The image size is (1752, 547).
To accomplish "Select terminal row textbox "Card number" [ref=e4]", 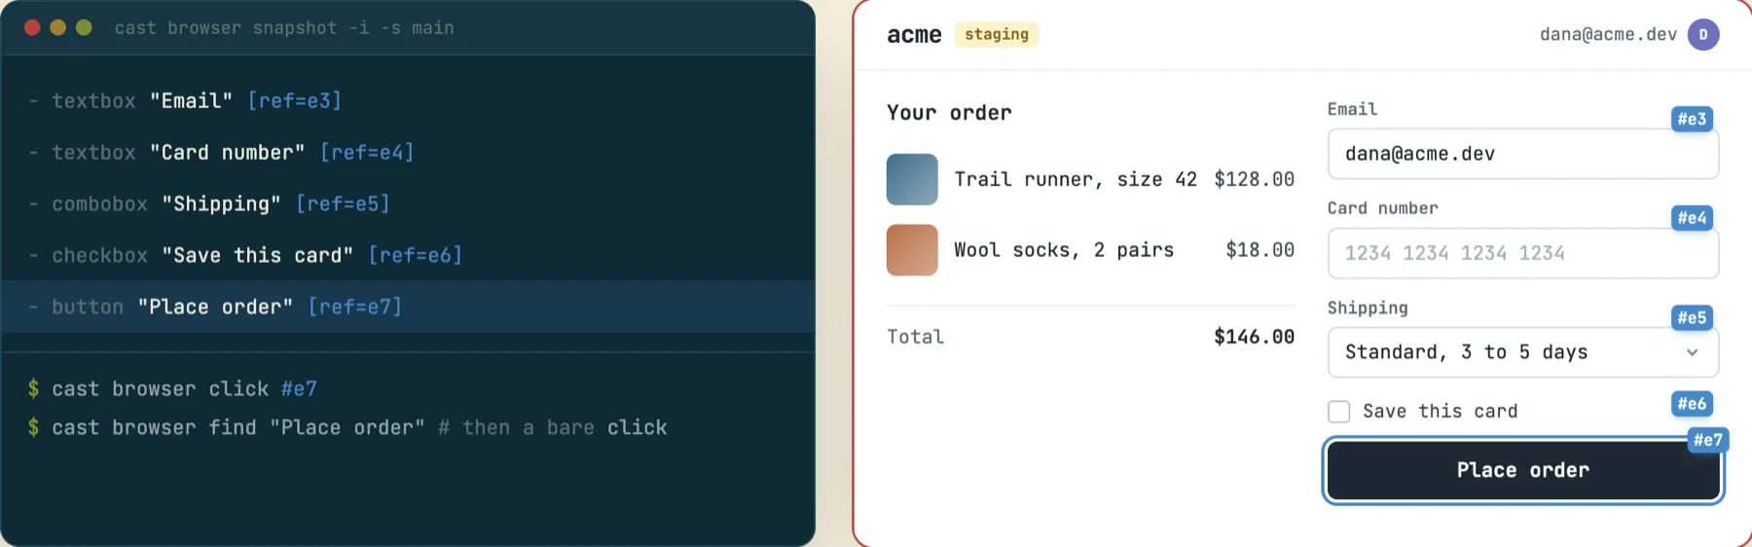I will [408, 152].
